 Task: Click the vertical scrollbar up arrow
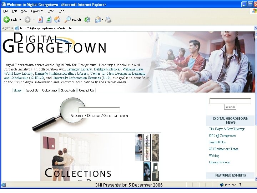coord(256,33)
